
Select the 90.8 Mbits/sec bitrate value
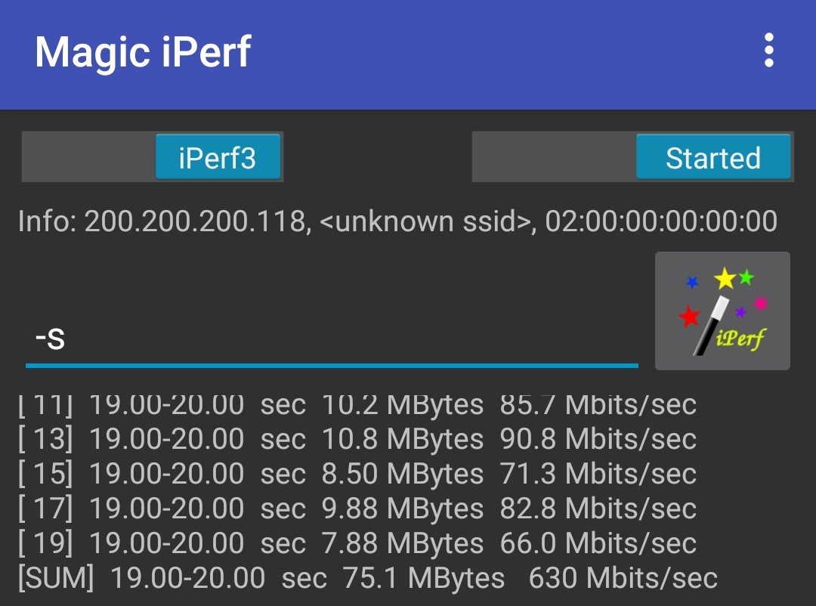pyautogui.click(x=598, y=439)
